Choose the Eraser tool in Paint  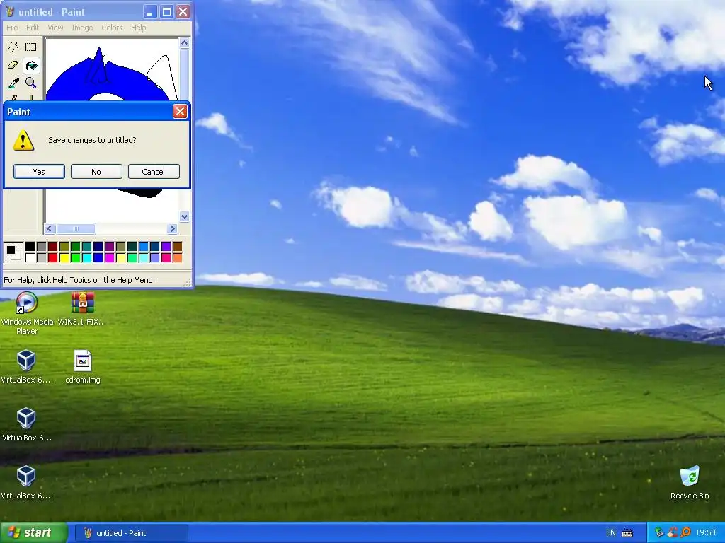[x=13, y=65]
